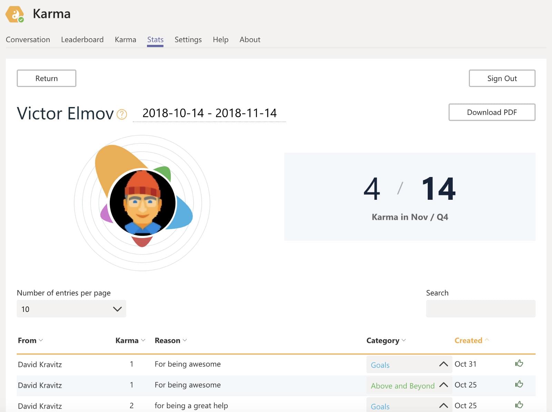Click the Karma app logo icon
This screenshot has width=552, height=412.
14,14
